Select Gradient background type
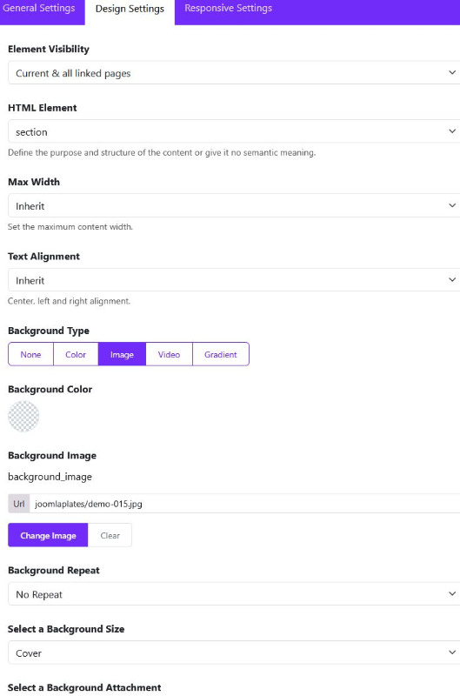The height and width of the screenshot is (696, 460). pyautogui.click(x=221, y=354)
